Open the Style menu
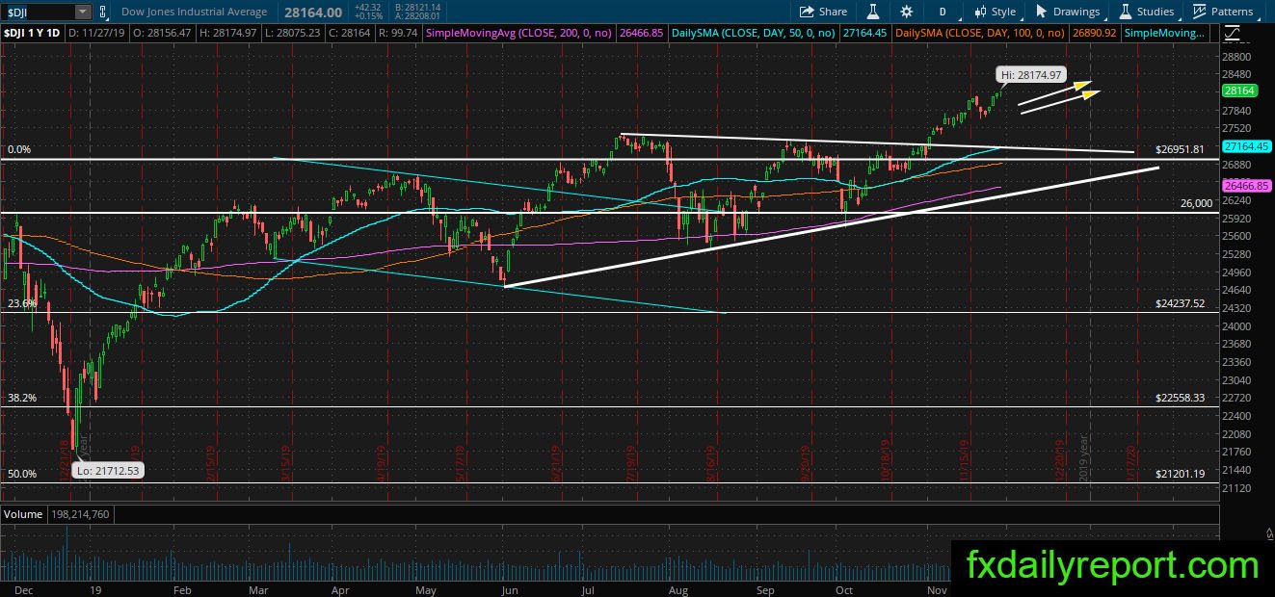The height and width of the screenshot is (597, 1275). click(x=996, y=12)
